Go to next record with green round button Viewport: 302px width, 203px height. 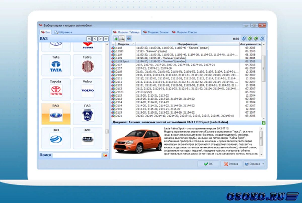256,38
